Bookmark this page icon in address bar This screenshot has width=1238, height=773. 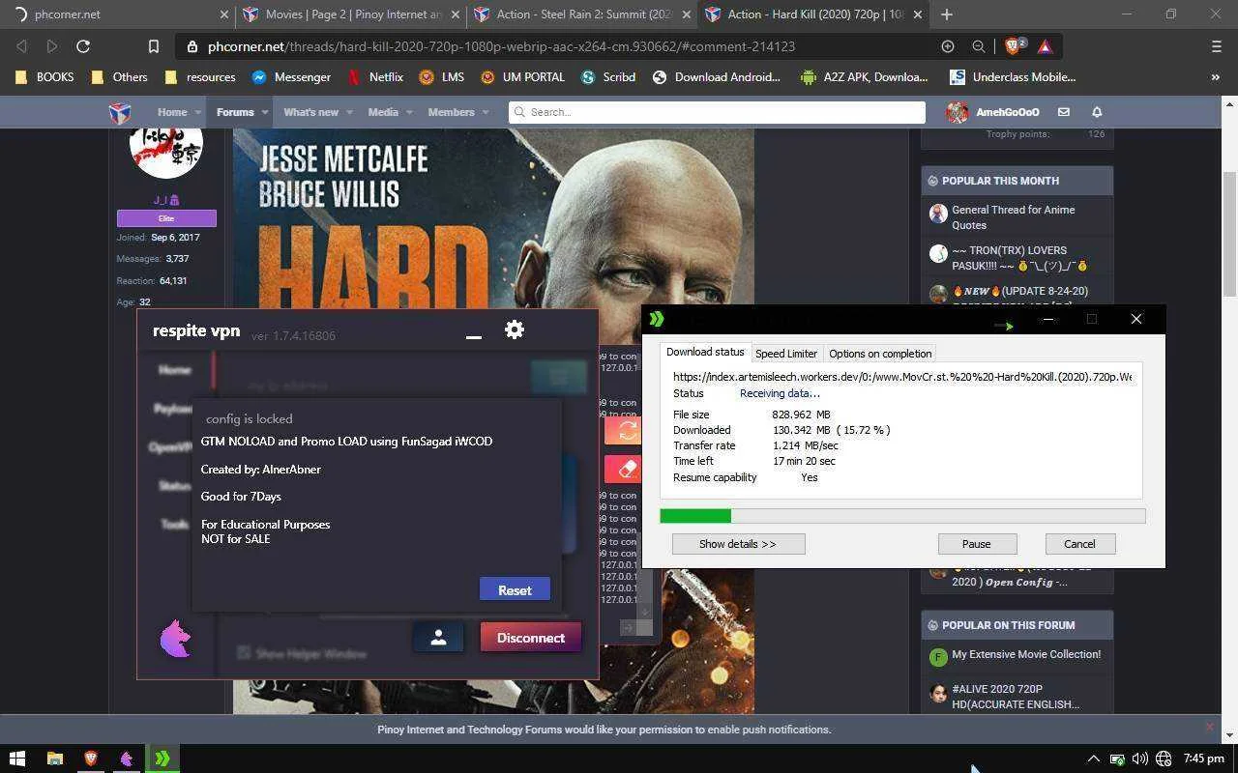153,46
